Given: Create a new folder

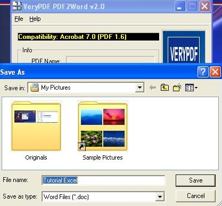Looking at the screenshot, I should [x=177, y=88].
